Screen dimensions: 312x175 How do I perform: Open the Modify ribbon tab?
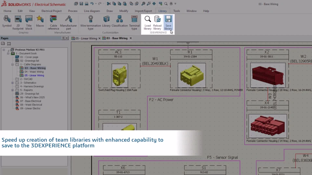[x=123, y=11]
